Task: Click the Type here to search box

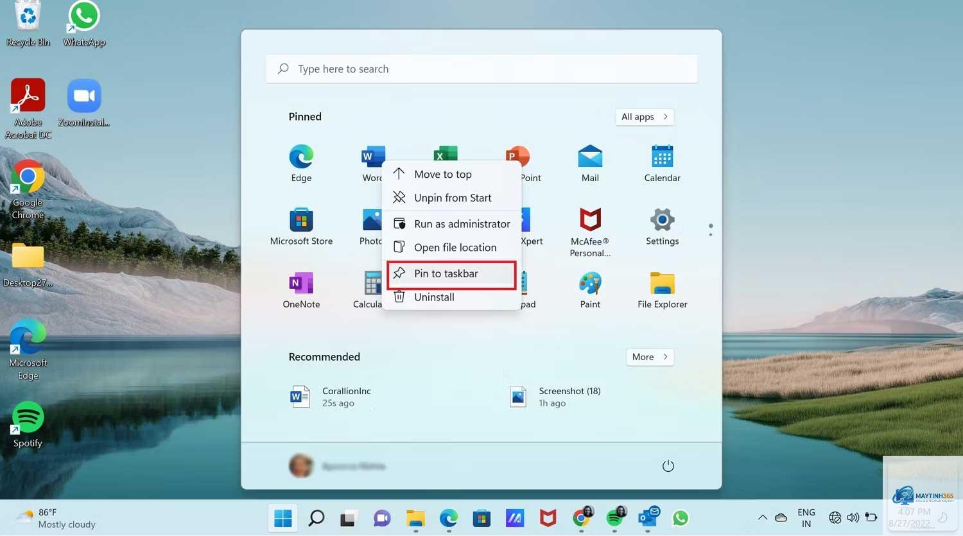Action: click(481, 69)
